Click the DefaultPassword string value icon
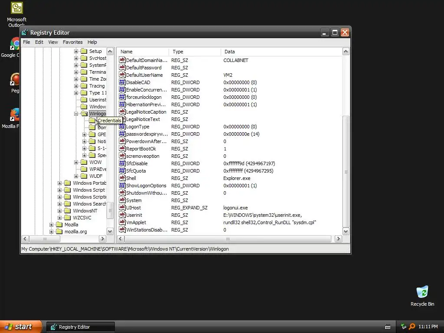Screen dimensions: 444x333 [x=122, y=67]
